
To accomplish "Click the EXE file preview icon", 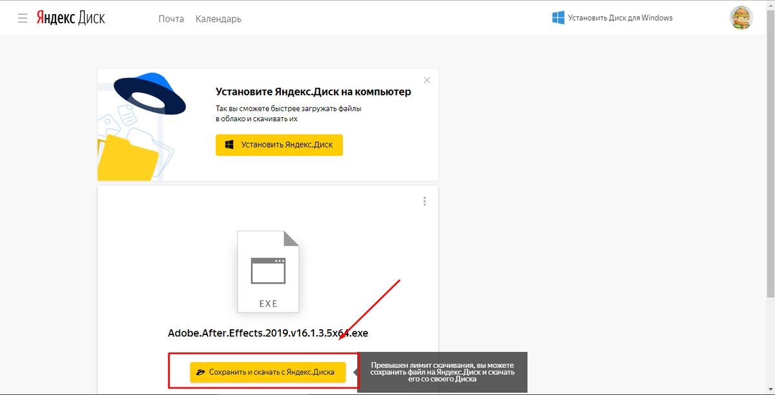I will coord(268,271).
